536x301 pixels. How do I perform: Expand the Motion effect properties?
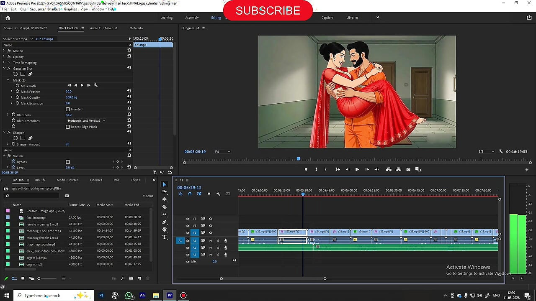4,51
